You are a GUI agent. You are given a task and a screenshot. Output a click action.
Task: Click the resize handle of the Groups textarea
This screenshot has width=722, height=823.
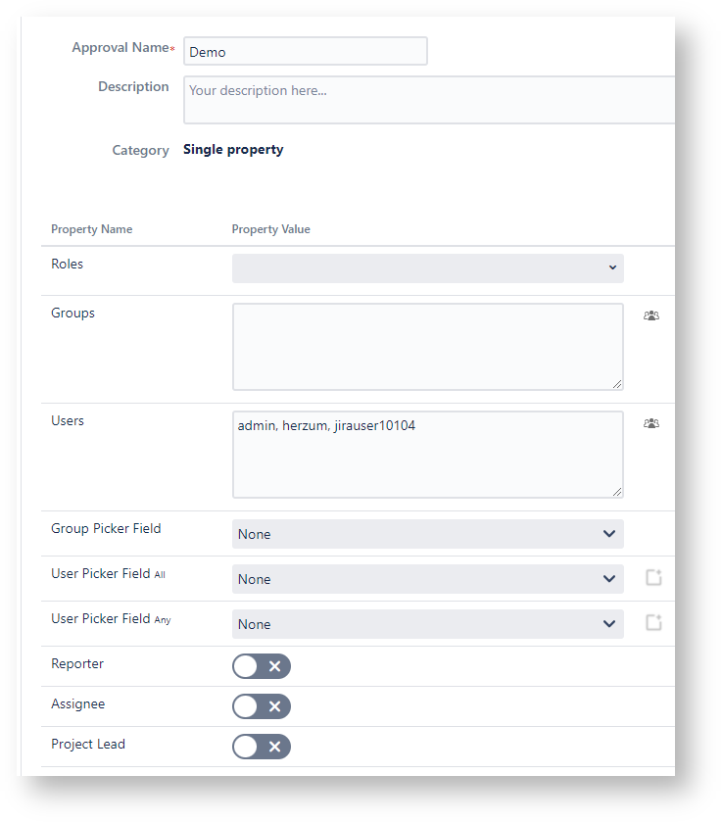[x=617, y=384]
